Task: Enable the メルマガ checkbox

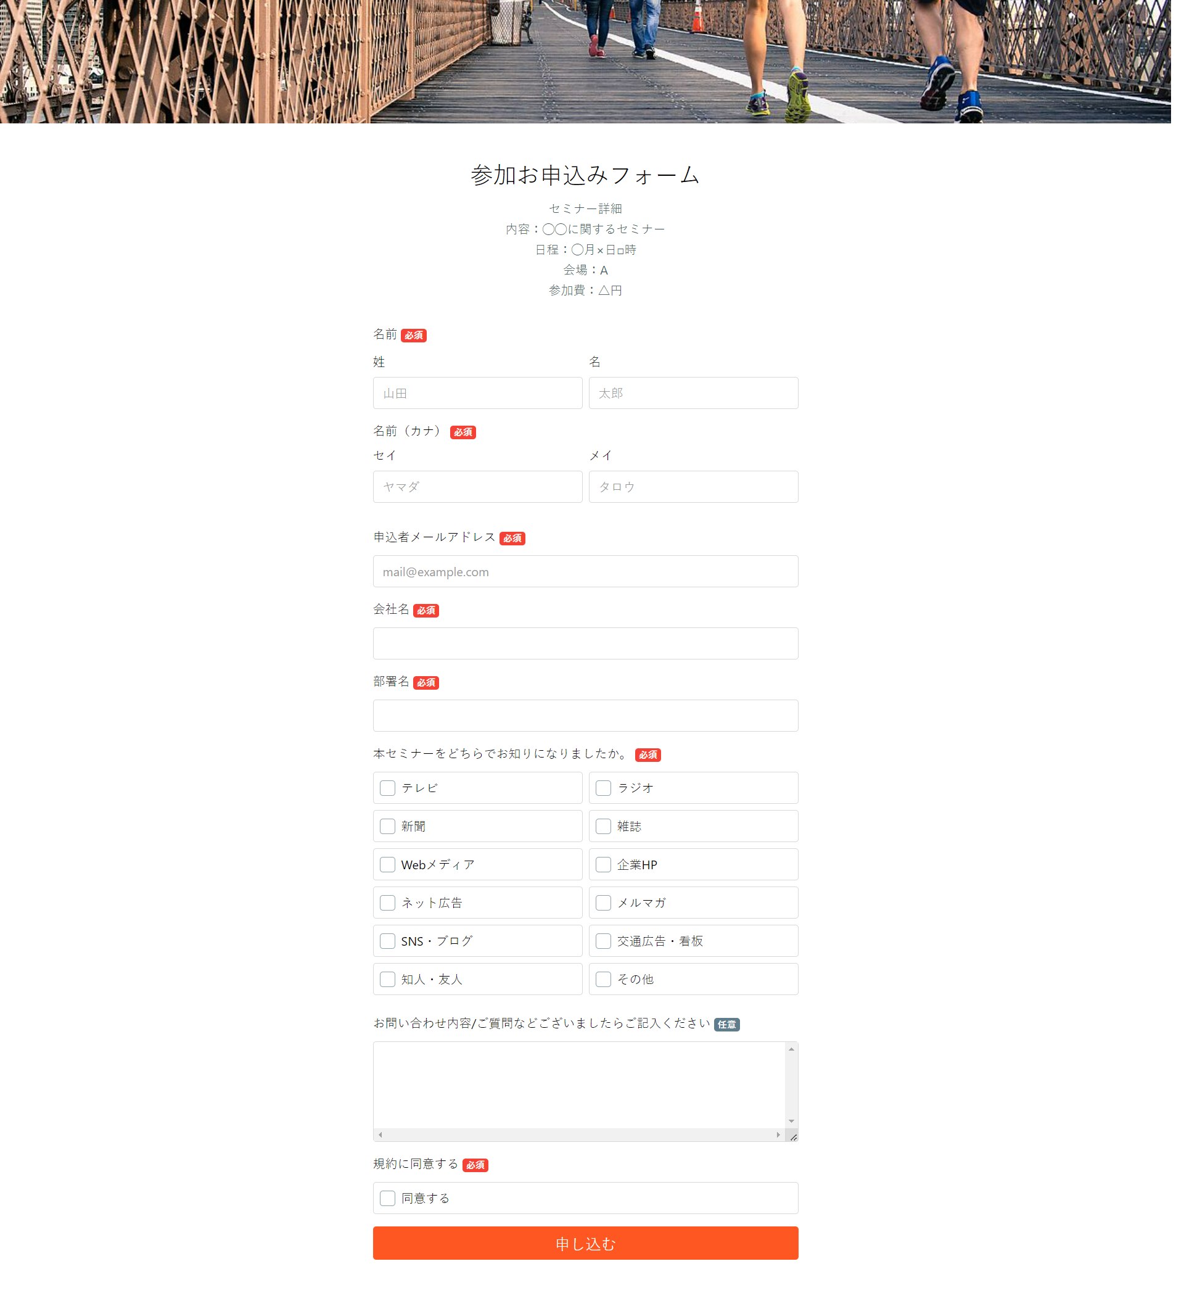Action: pos(603,903)
